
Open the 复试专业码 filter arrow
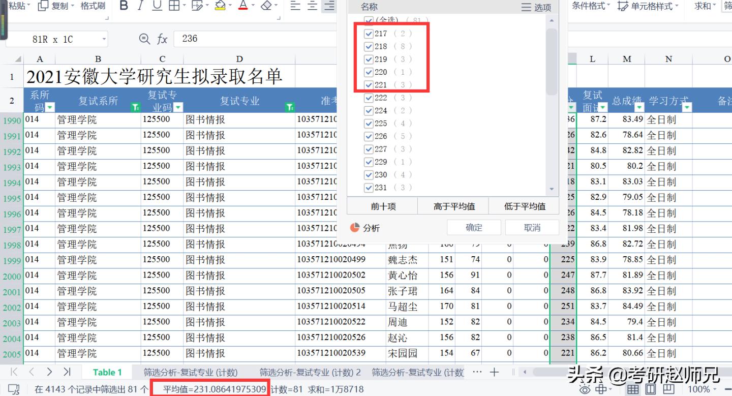click(x=178, y=107)
